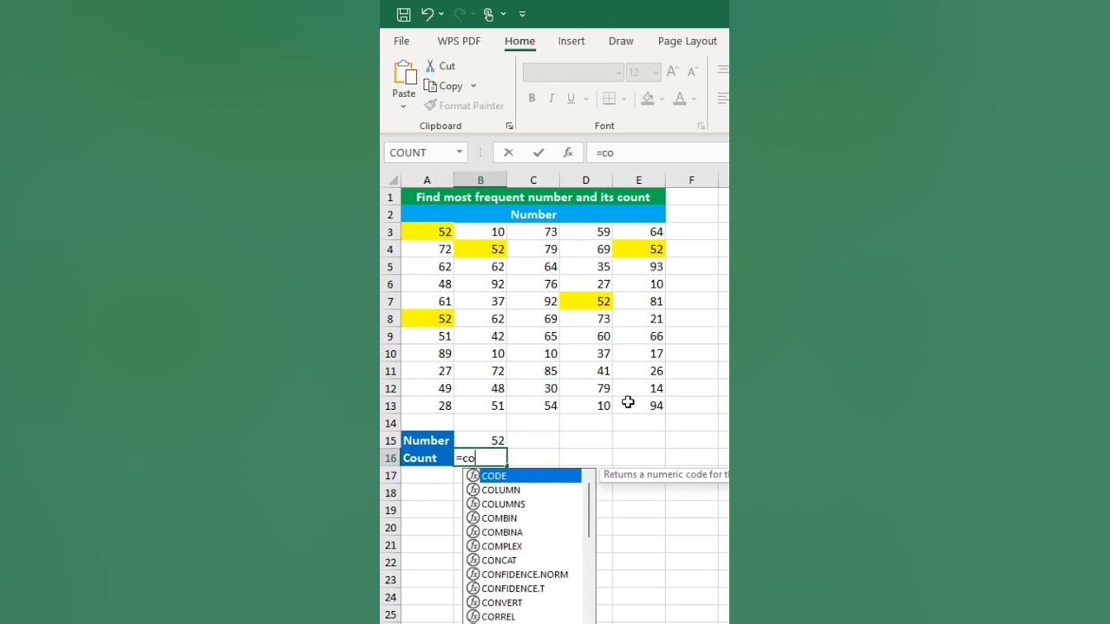Click Cancel X in formula bar
This screenshot has width=1110, height=624.
tap(508, 153)
